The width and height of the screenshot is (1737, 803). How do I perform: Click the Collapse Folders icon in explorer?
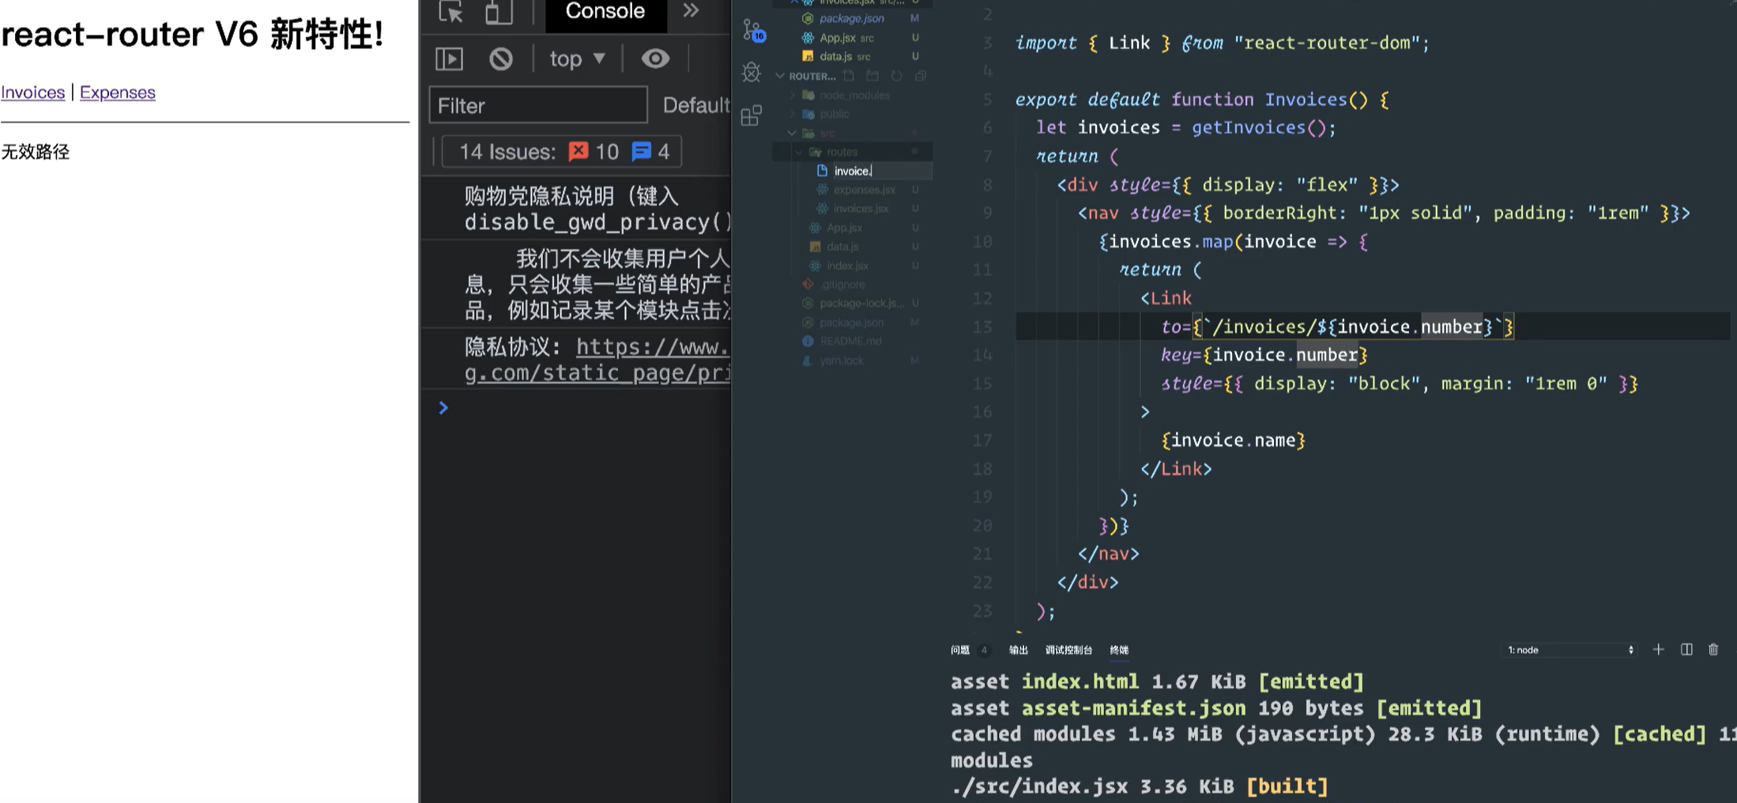[921, 76]
